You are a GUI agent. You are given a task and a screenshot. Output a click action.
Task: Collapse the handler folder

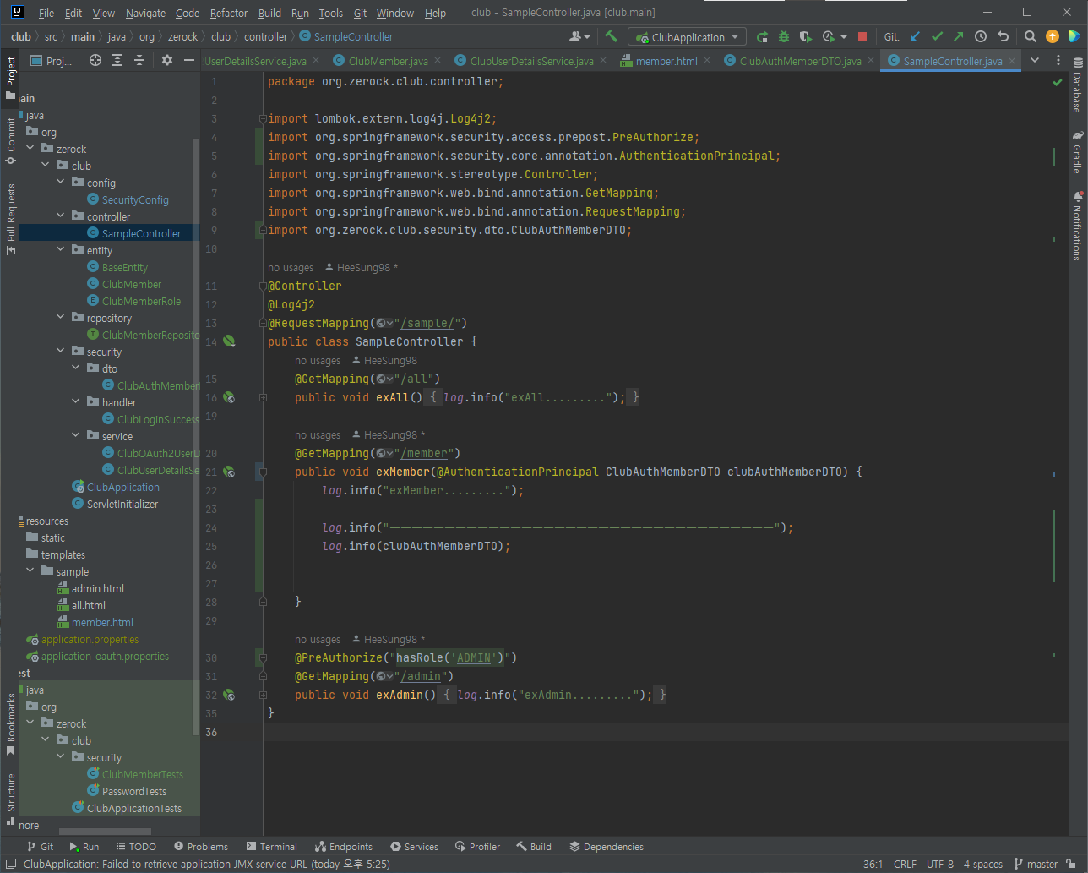76,401
